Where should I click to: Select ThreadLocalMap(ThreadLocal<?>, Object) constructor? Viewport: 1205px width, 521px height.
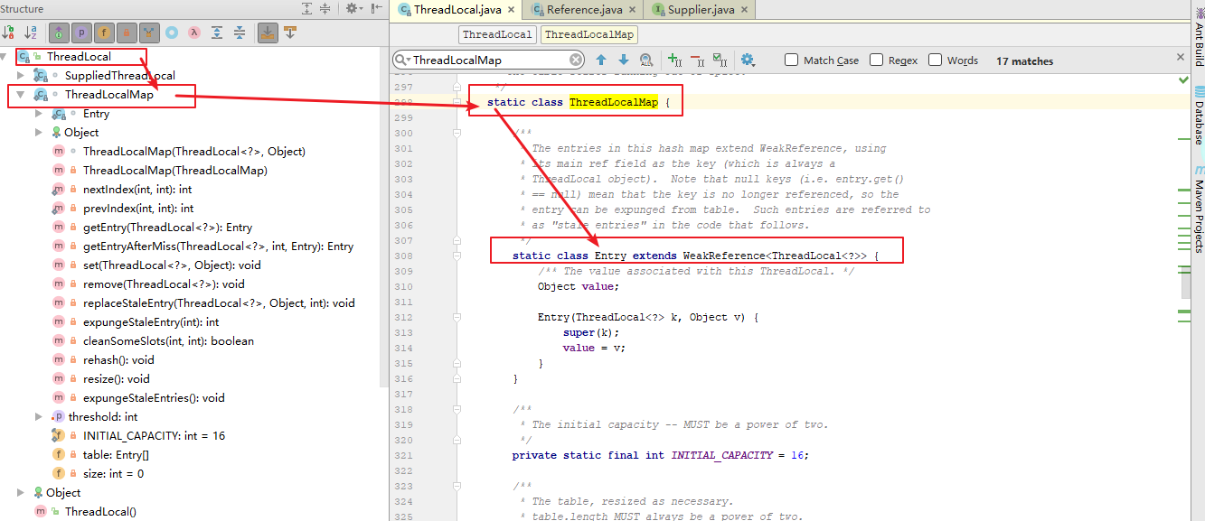(x=193, y=151)
